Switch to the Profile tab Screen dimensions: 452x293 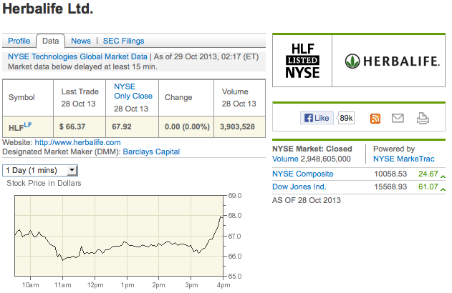19,41
